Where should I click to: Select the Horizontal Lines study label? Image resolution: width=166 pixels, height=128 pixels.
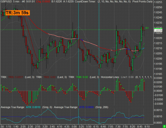point(110,77)
